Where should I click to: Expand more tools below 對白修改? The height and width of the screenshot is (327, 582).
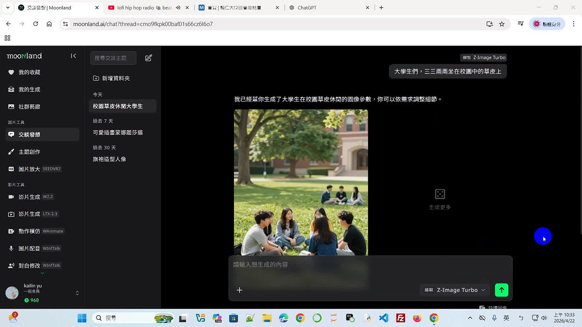[x=42, y=272]
